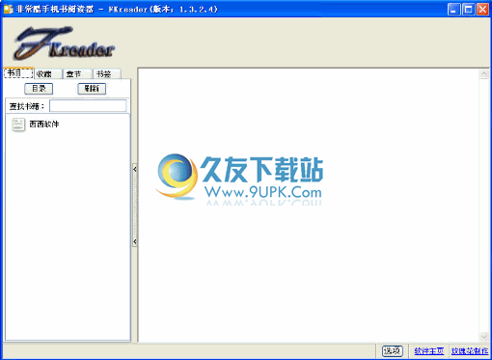
Task: Minimize the FKreader window
Action: click(453, 9)
